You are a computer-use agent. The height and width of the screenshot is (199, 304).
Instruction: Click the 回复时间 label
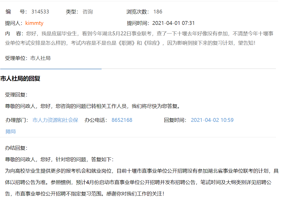(175, 120)
